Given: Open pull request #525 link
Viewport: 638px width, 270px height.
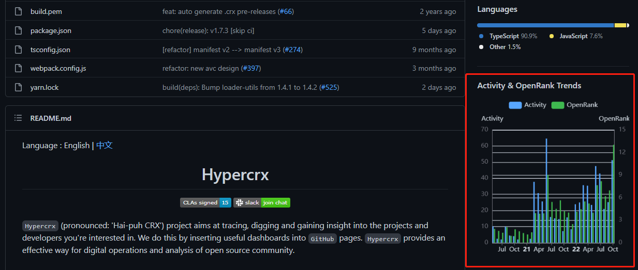Looking at the screenshot, I should (x=329, y=87).
